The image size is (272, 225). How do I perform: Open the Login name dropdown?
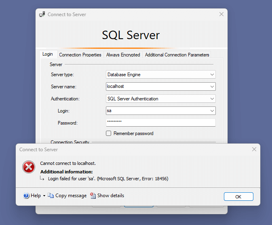[x=212, y=111]
